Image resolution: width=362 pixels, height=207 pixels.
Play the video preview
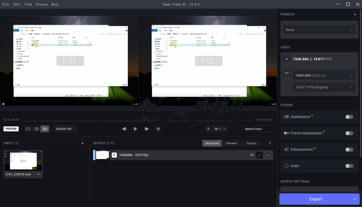coord(135,129)
